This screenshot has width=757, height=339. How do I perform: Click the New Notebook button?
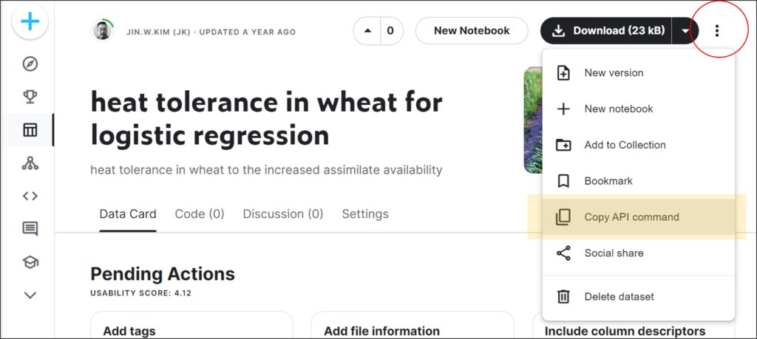point(472,31)
